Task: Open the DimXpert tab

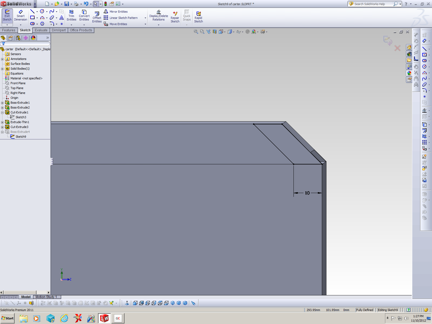Action: pos(59,30)
